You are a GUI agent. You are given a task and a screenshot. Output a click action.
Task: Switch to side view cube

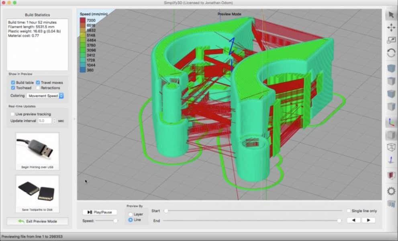[x=391, y=106]
